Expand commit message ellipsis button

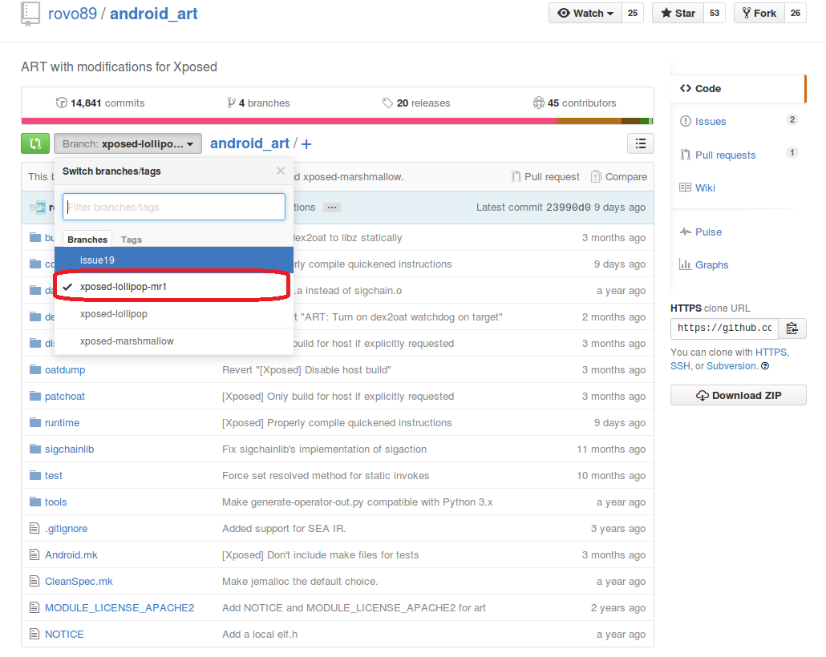point(332,208)
